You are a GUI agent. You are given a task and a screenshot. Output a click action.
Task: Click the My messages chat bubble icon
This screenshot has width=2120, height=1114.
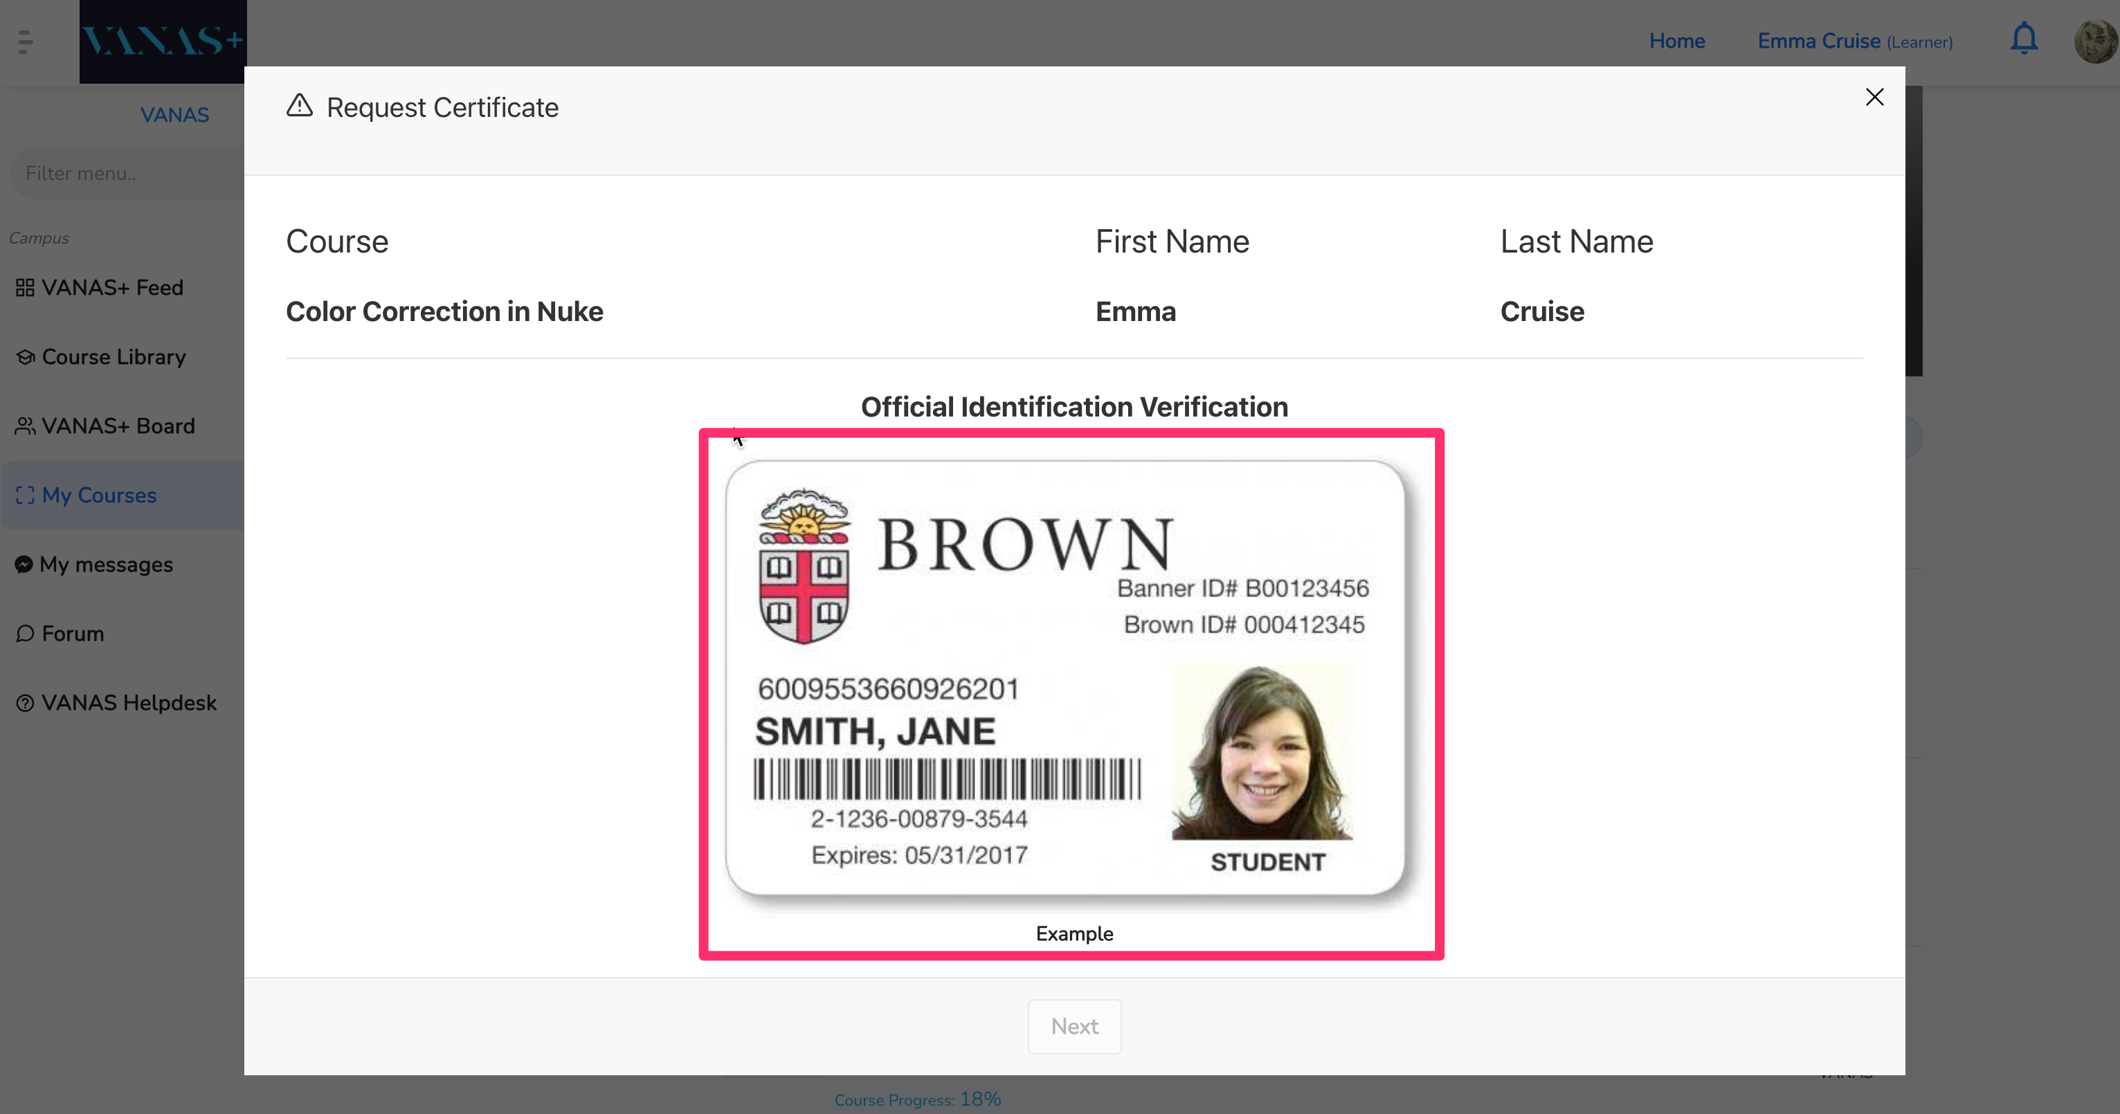click(x=24, y=565)
